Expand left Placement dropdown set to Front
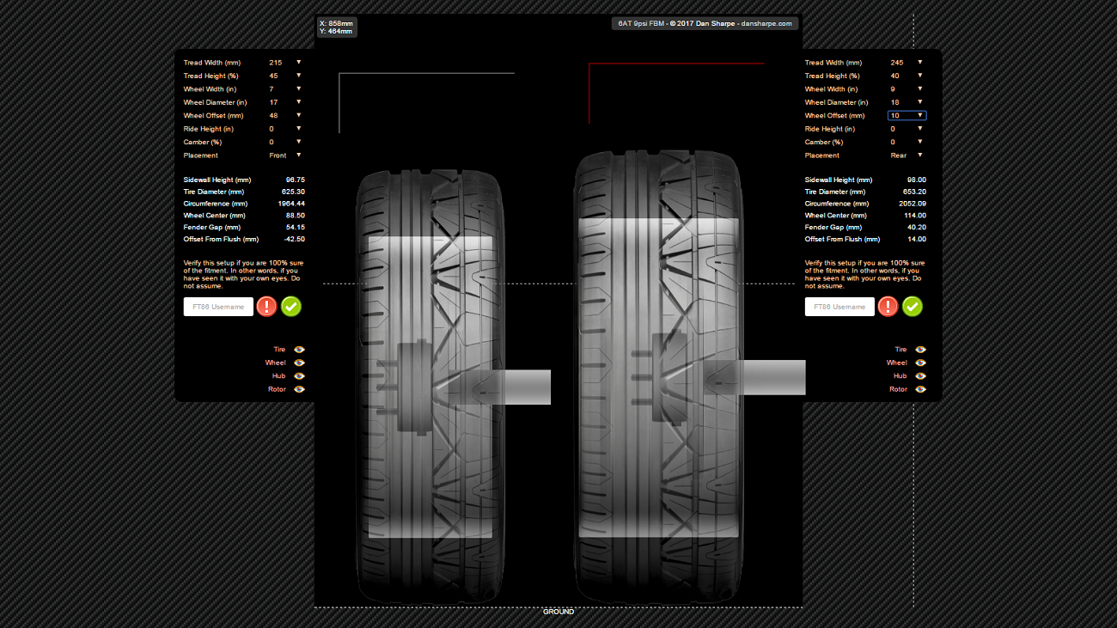Image resolution: width=1117 pixels, height=628 pixels. 285,155
